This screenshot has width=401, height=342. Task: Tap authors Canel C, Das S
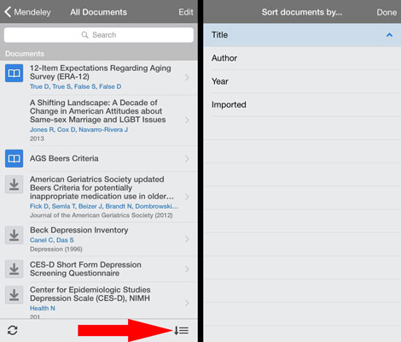pos(52,240)
